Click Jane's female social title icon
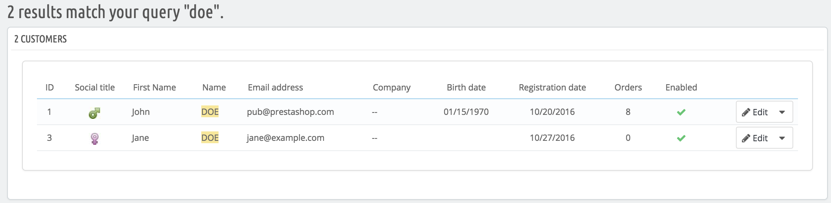The width and height of the screenshot is (831, 203). (x=94, y=138)
